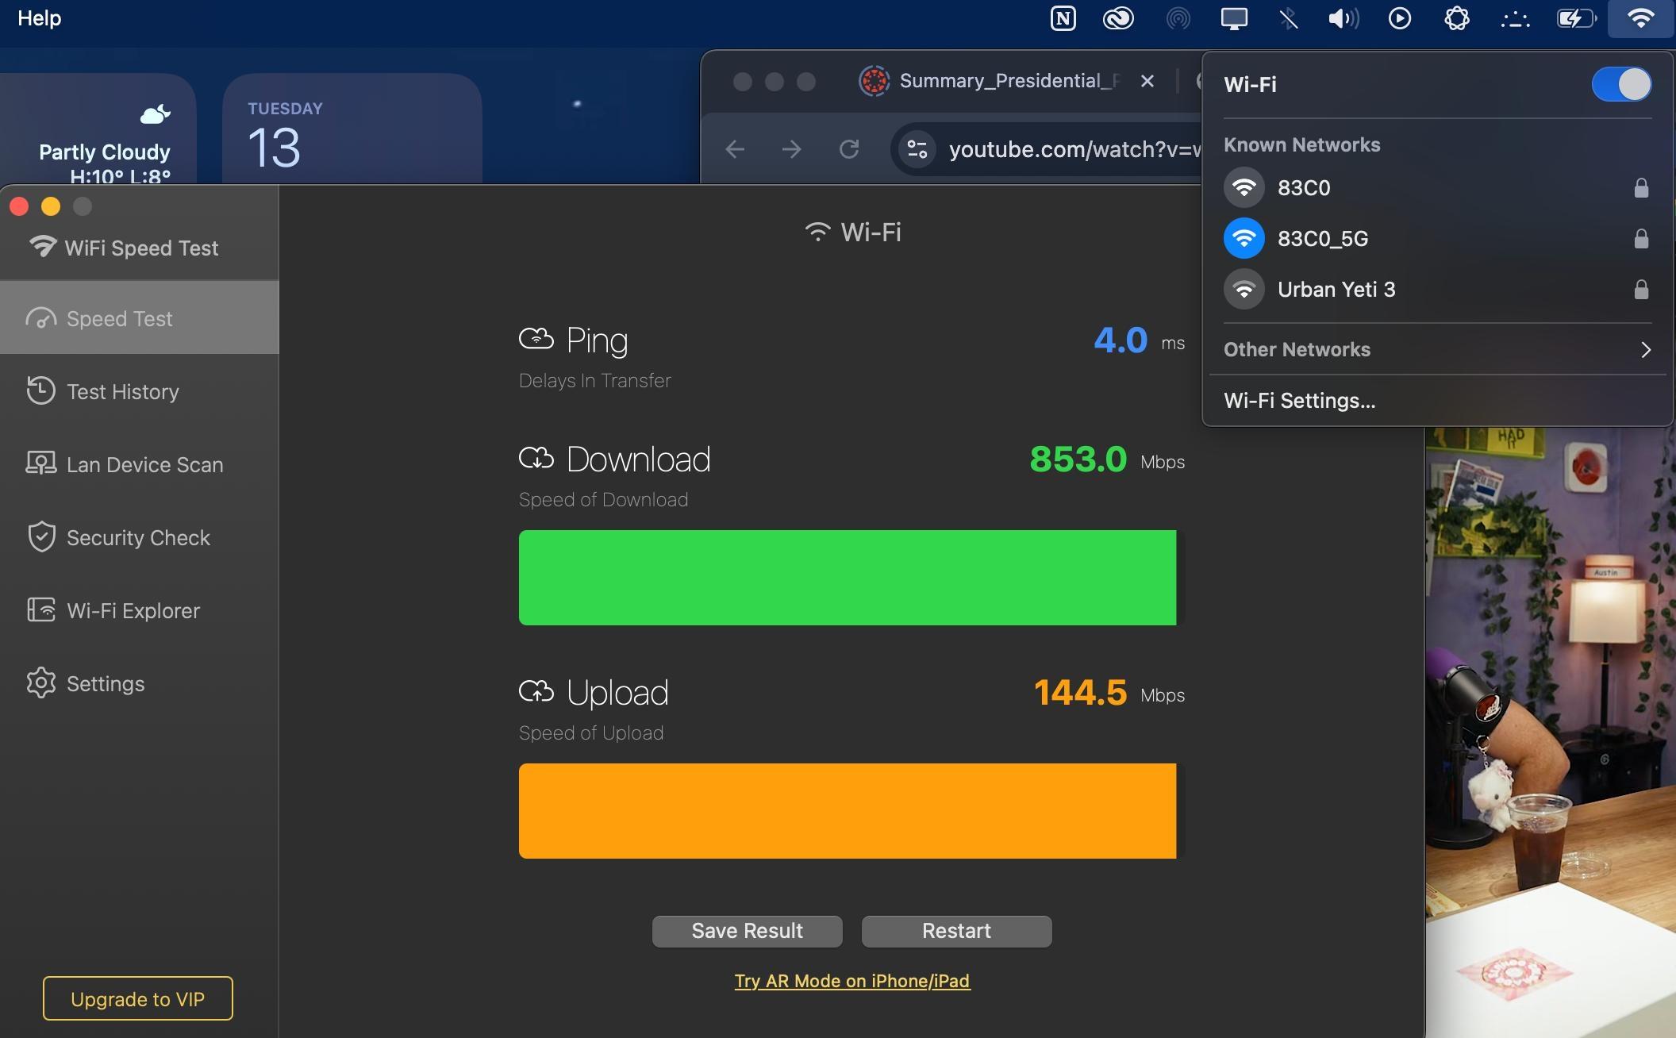Click the Save Result button
Image resolution: width=1676 pixels, height=1038 pixels.
pyautogui.click(x=747, y=931)
